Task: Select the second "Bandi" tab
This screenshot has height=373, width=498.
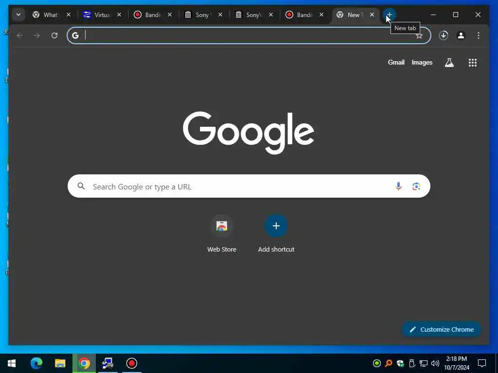Action: (x=300, y=15)
